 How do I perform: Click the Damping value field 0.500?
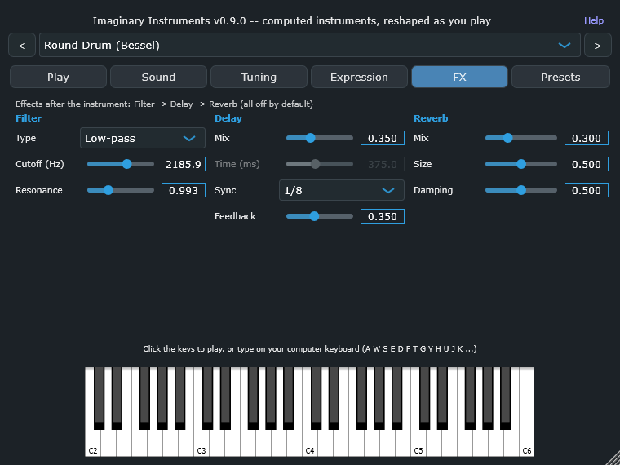587,190
